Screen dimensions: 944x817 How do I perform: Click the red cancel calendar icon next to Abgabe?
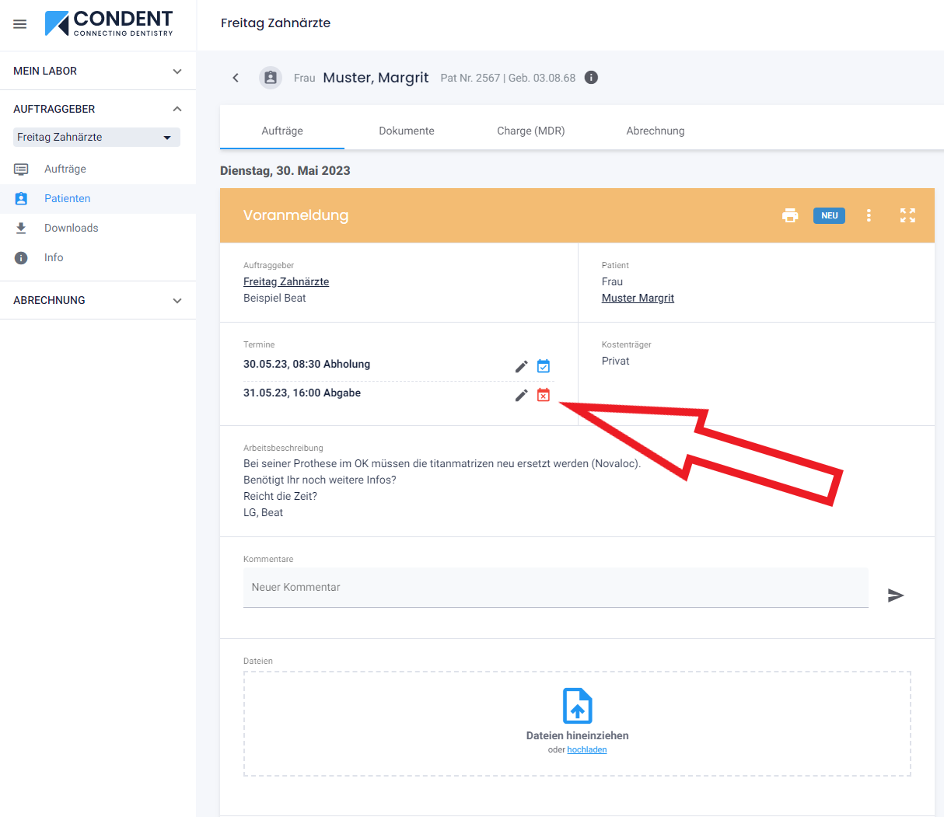coord(544,394)
